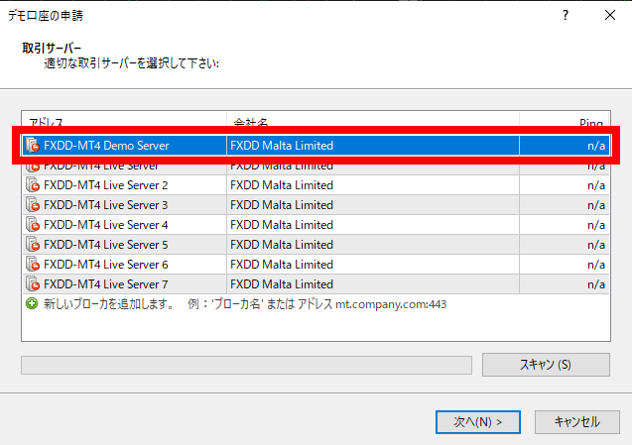The image size is (632, 445).
Task: Click the green plus add-broker icon
Action: tap(32, 303)
